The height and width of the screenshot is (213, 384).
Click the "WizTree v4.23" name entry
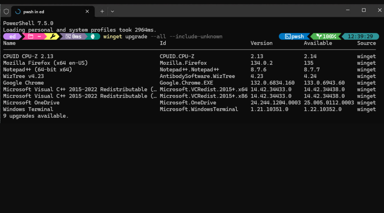click(x=24, y=76)
